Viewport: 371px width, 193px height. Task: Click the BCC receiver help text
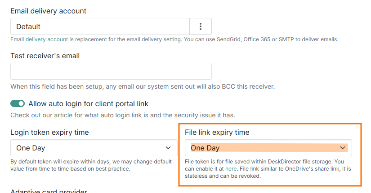pos(142,86)
